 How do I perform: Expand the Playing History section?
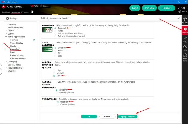[x=6, y=68]
